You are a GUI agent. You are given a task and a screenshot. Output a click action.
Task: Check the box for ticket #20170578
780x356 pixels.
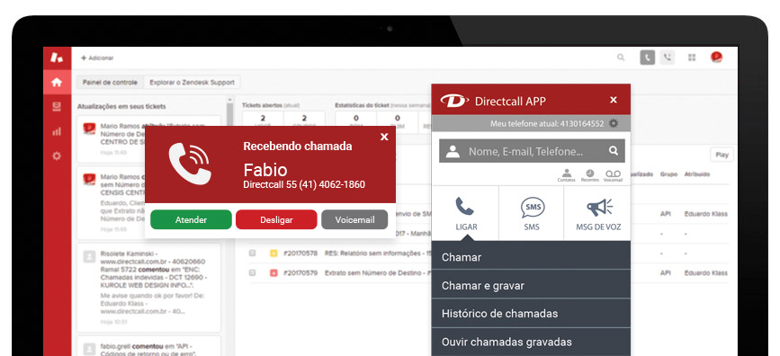tap(253, 254)
